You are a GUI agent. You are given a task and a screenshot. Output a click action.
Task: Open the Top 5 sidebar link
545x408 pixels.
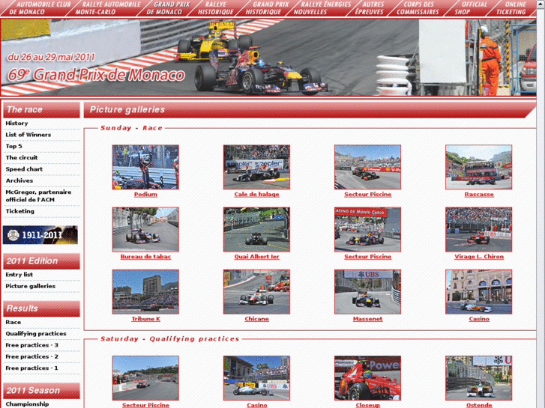[x=14, y=146]
